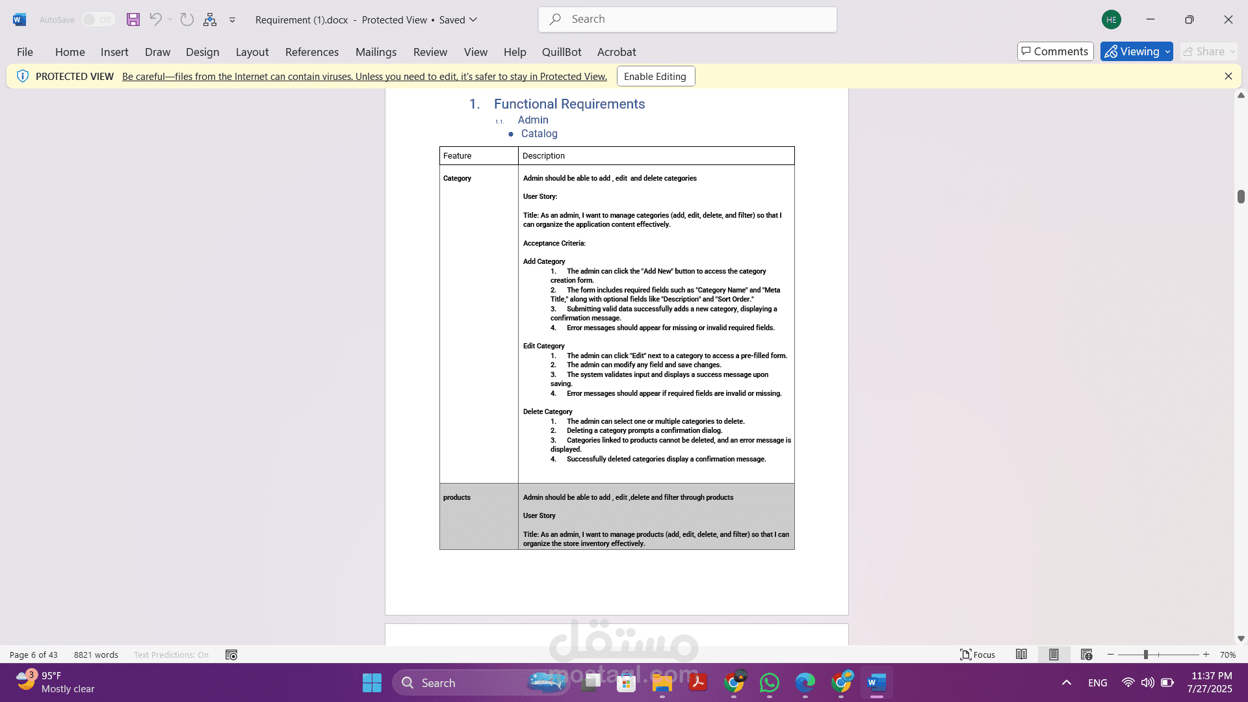Open the References tab
This screenshot has width=1248, height=702.
coord(312,52)
